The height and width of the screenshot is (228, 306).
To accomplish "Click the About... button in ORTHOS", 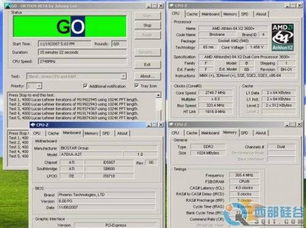I will [147, 76].
